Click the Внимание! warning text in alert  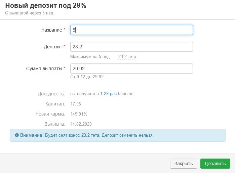coord(32,135)
